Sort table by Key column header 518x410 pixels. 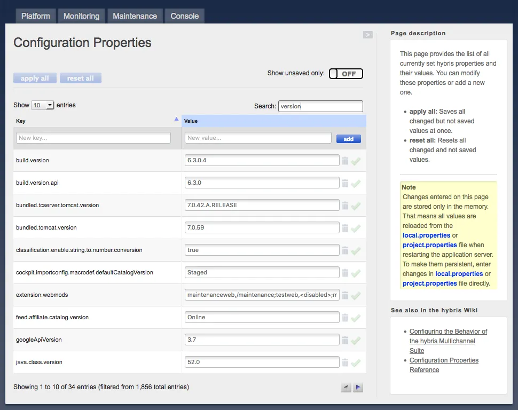click(x=97, y=121)
